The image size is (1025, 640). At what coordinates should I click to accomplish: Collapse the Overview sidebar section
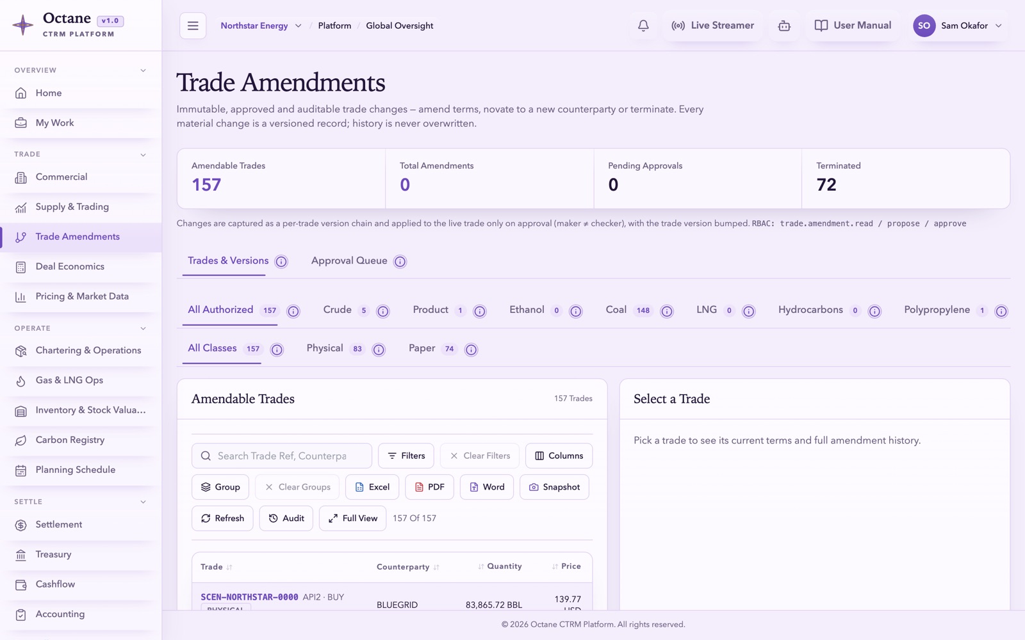pos(143,70)
